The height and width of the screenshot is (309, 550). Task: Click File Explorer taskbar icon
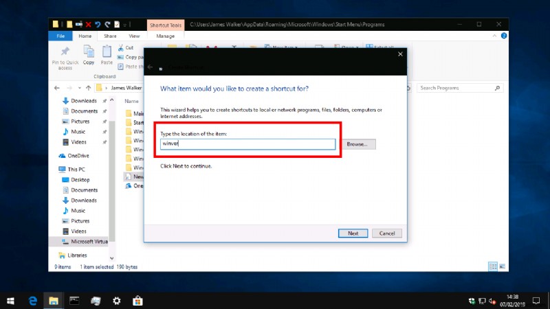[54, 301]
